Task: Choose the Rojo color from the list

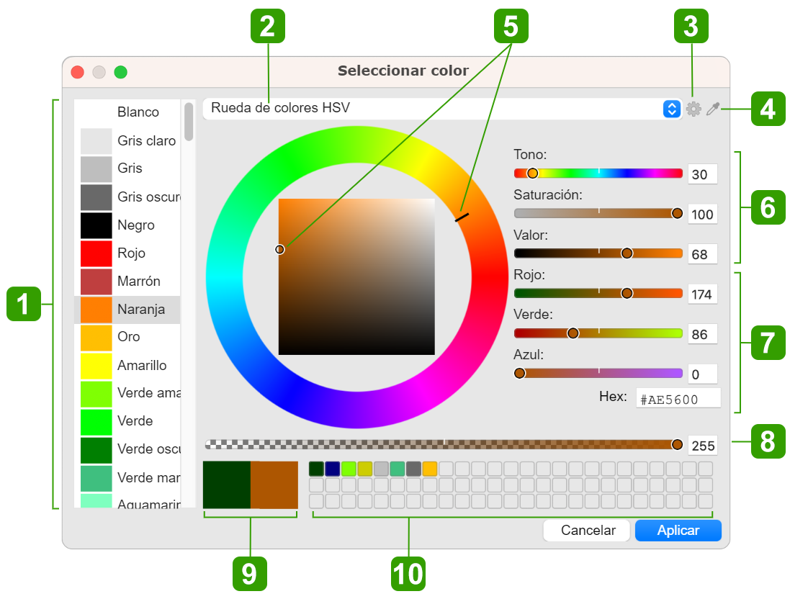Action: point(127,253)
